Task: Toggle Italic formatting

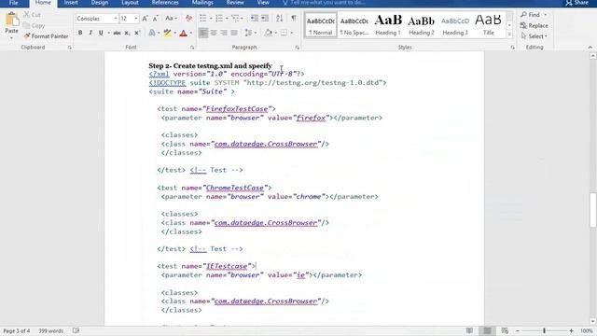Action: pyautogui.click(x=90, y=33)
